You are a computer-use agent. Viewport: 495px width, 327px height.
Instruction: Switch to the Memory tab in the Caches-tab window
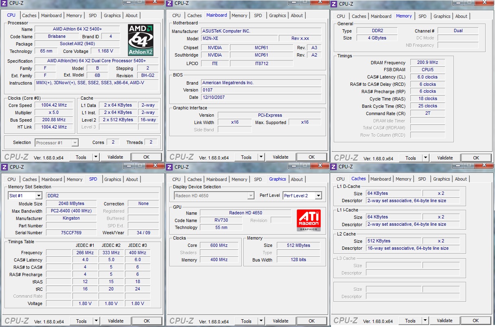[x=403, y=179]
